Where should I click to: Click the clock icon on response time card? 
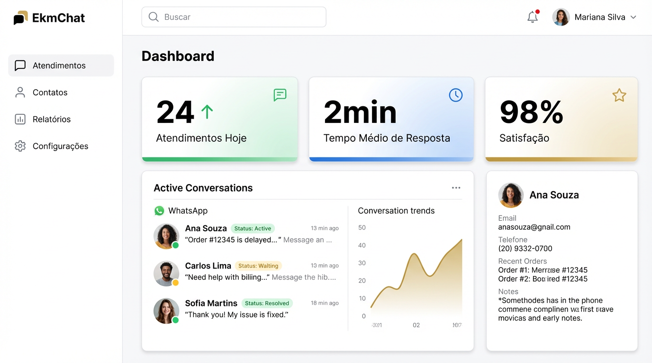(x=455, y=95)
